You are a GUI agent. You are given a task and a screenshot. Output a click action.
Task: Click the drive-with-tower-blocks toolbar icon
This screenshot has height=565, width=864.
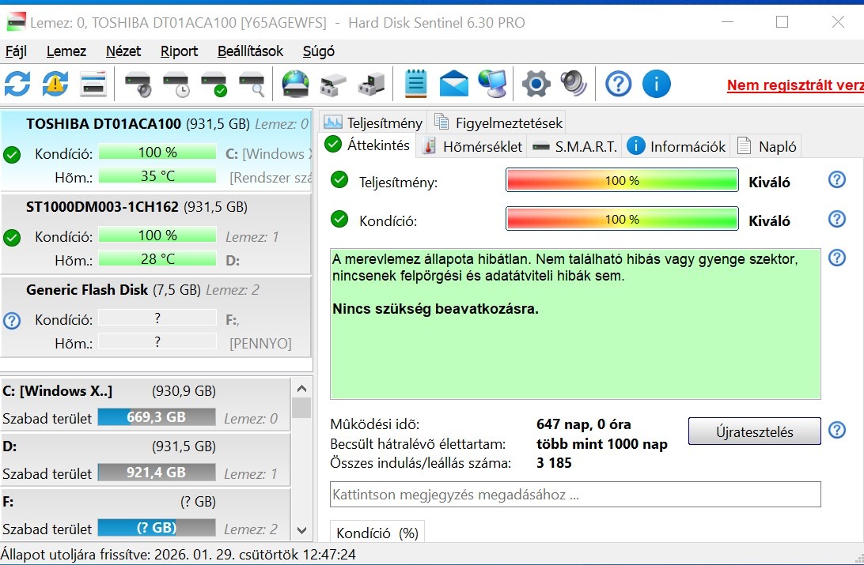[x=371, y=85]
